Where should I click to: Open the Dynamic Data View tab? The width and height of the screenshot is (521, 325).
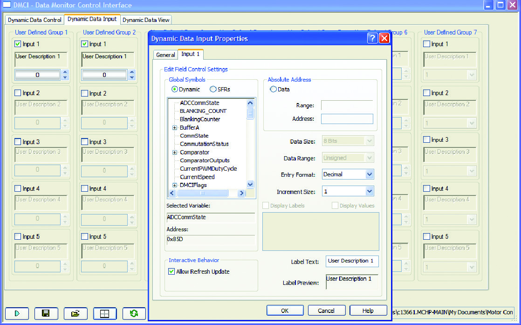point(146,20)
